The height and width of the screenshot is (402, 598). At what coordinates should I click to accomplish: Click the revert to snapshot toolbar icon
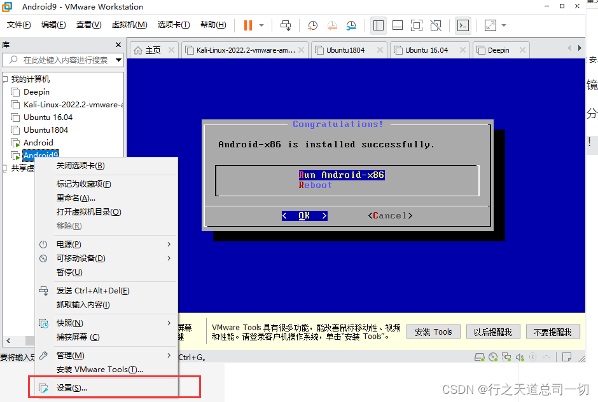tap(332, 25)
